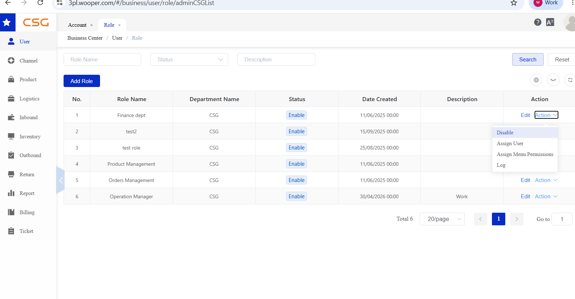
Task: Open Logistics from the sidebar
Action: coord(28,99)
